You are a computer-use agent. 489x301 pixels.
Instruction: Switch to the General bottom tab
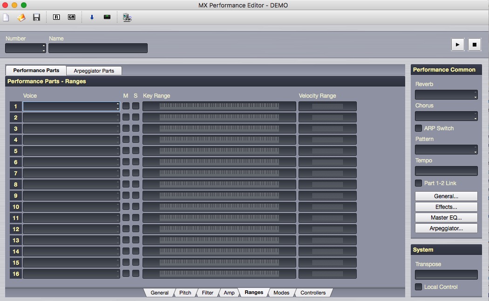point(159,293)
